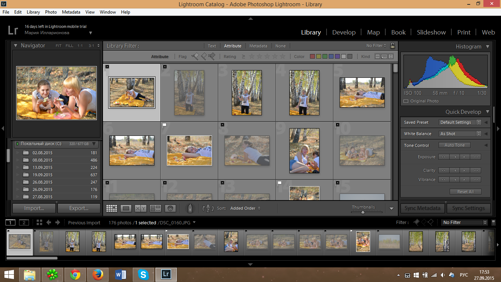Switch to Grid view icon
Viewport: 501px width, 282px height.
tap(111, 208)
